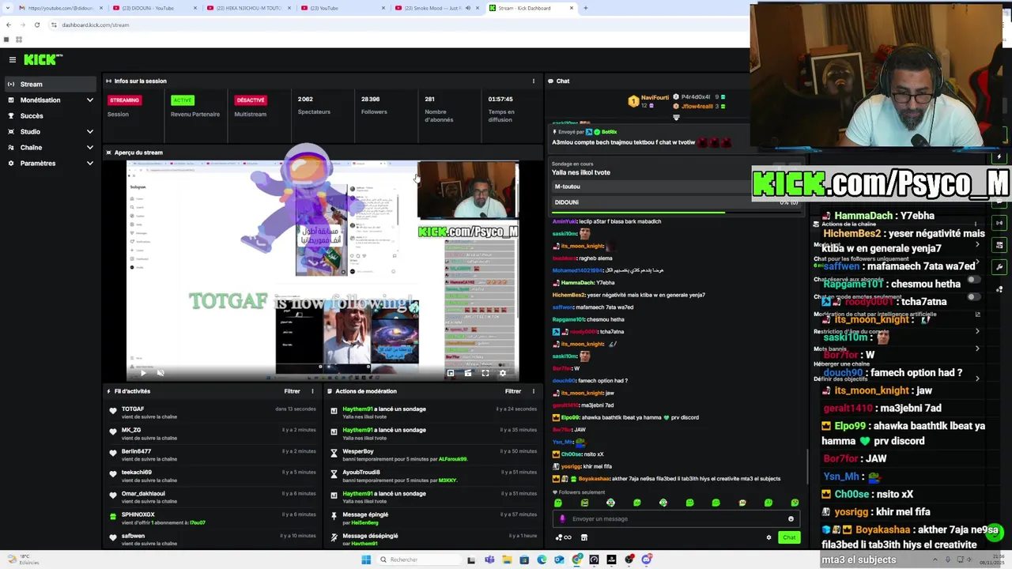Open AyoubTroudi8 temporary ban entry
Image resolution: width=1012 pixels, height=569 pixels.
433,476
